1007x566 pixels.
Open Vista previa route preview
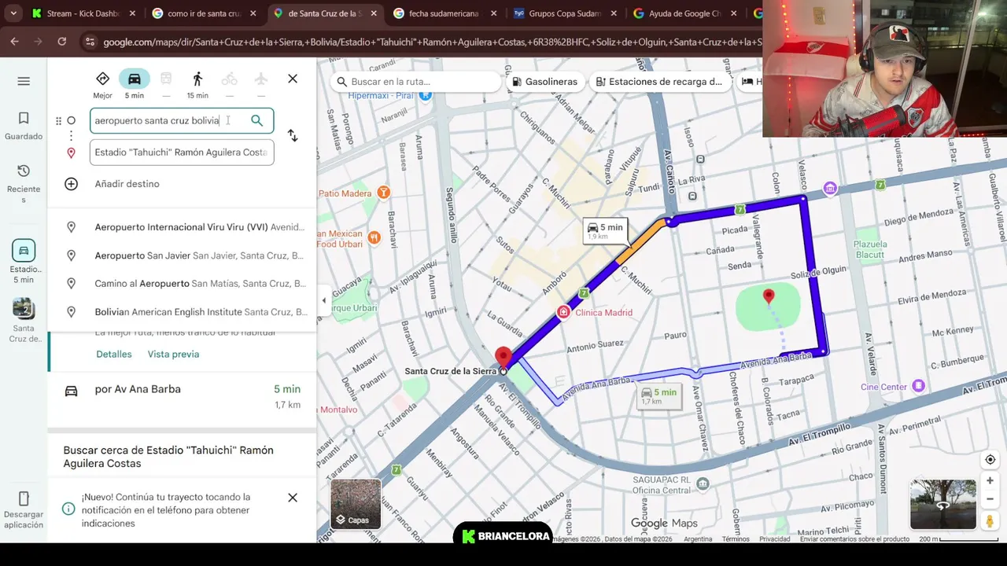coord(173,355)
